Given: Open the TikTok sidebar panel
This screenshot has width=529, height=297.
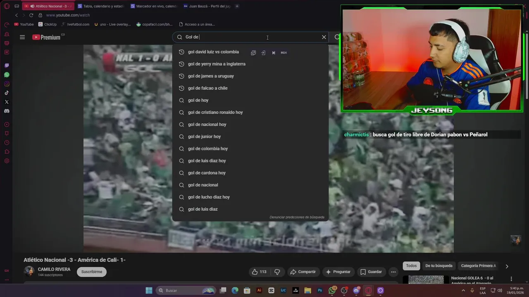Looking at the screenshot, I should click(7, 93).
